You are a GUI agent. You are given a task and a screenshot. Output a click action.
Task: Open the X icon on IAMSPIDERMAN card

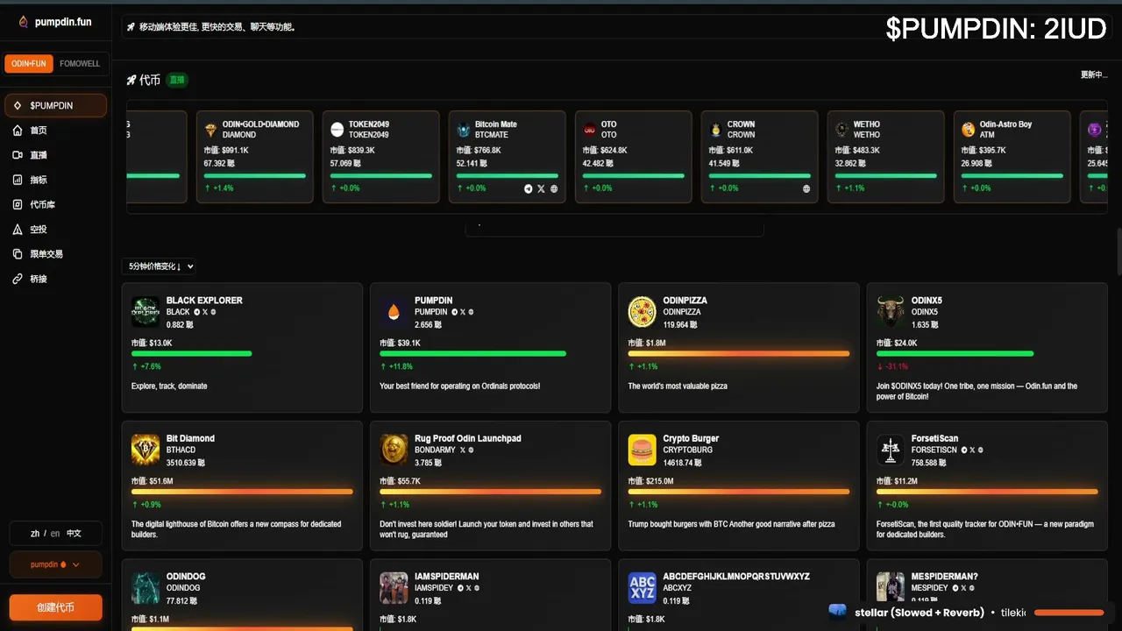point(467,588)
